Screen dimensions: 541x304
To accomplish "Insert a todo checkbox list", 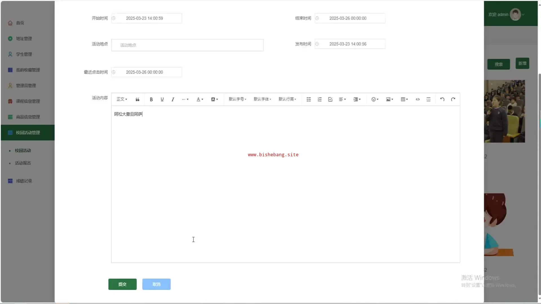I will pos(330,99).
